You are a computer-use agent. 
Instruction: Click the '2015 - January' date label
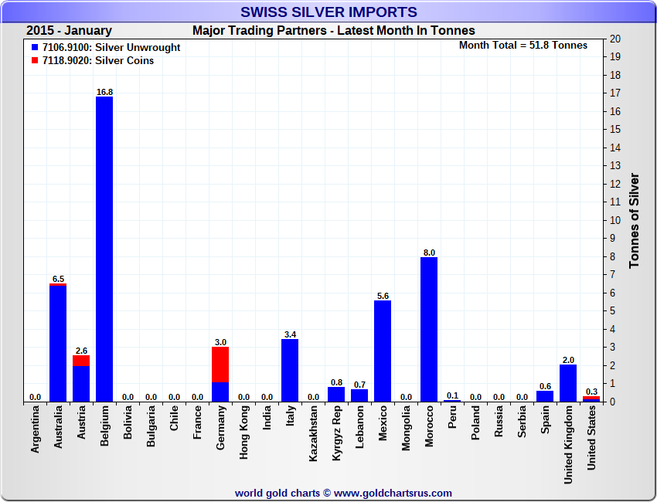(x=69, y=31)
